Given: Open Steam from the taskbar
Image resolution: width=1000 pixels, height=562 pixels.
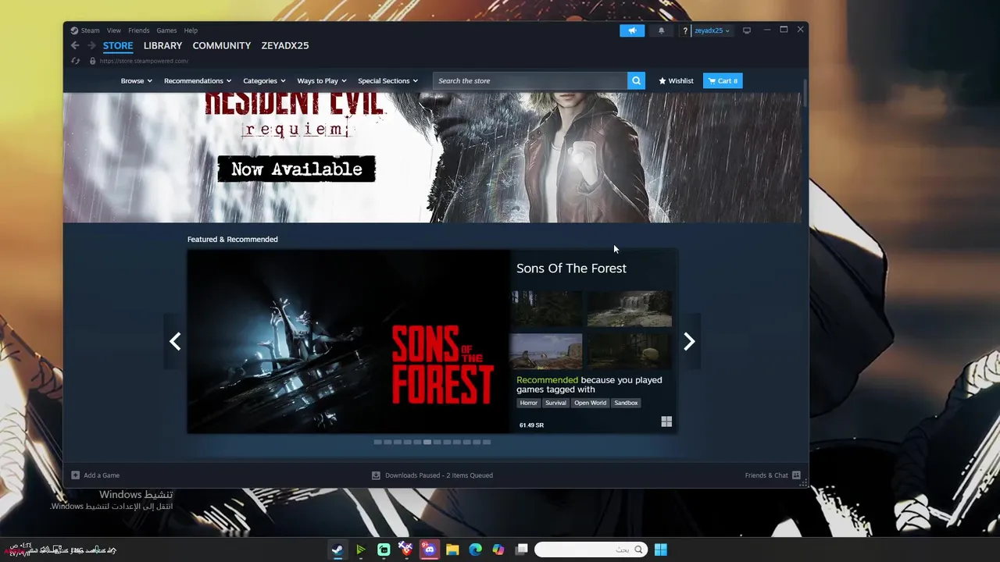Looking at the screenshot, I should [337, 550].
